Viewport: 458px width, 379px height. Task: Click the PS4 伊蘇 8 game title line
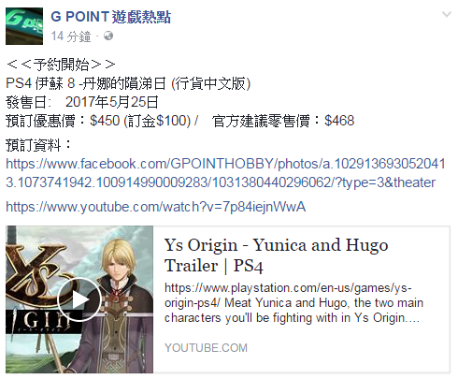tap(128, 83)
